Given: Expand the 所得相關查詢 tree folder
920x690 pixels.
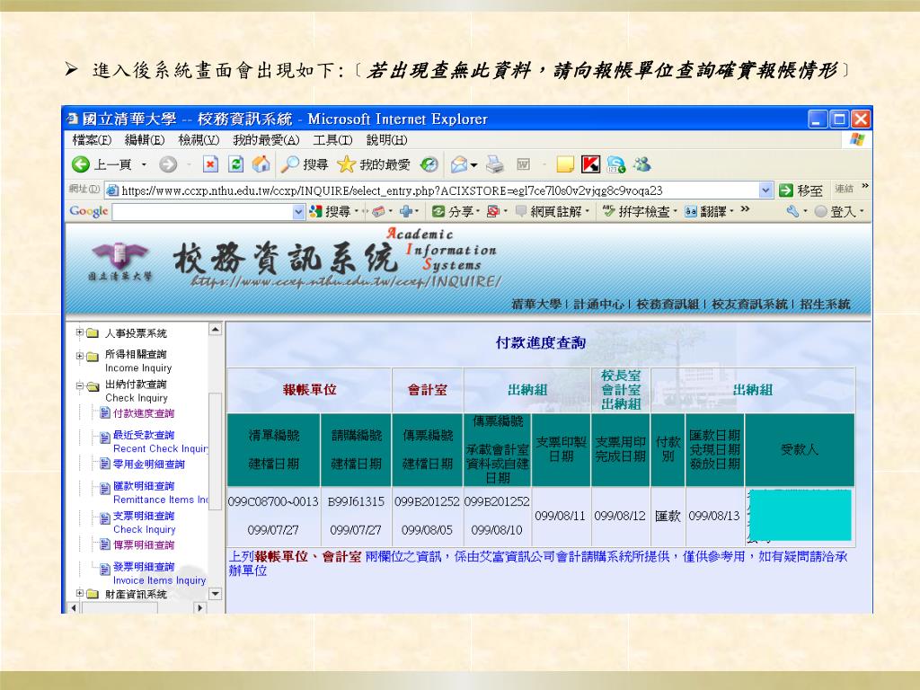Looking at the screenshot, I should (80, 354).
